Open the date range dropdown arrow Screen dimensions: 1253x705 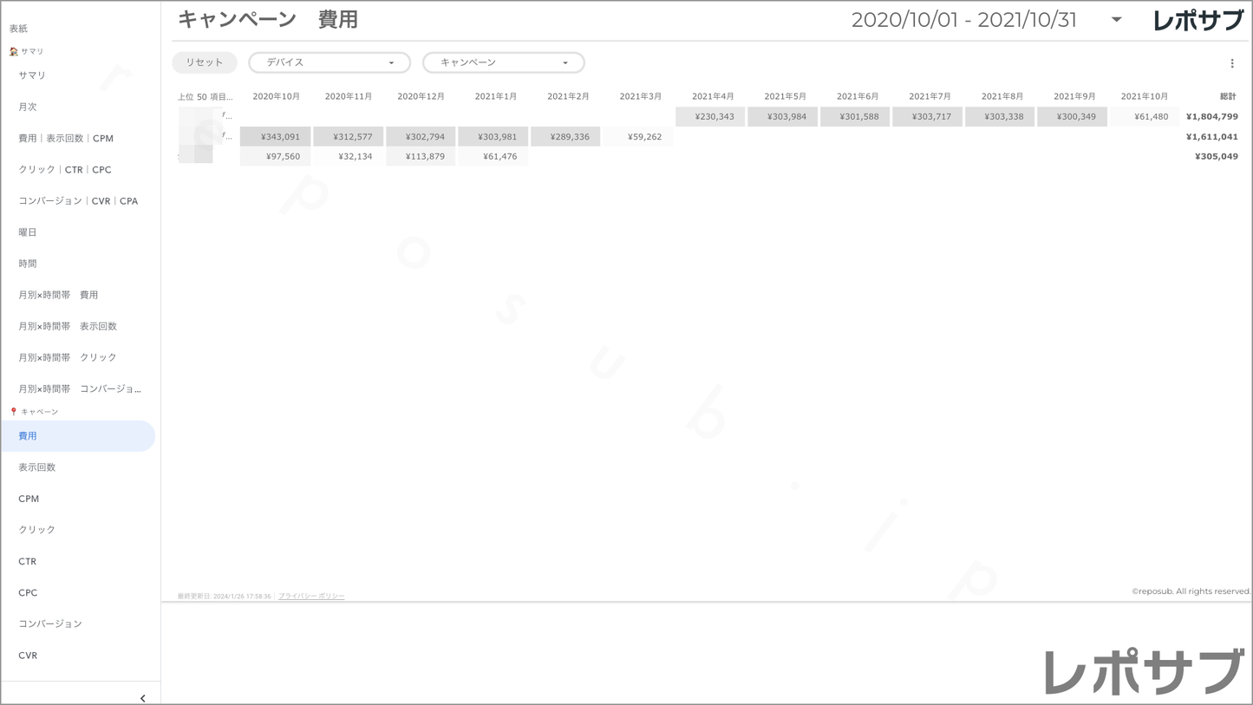click(1116, 20)
